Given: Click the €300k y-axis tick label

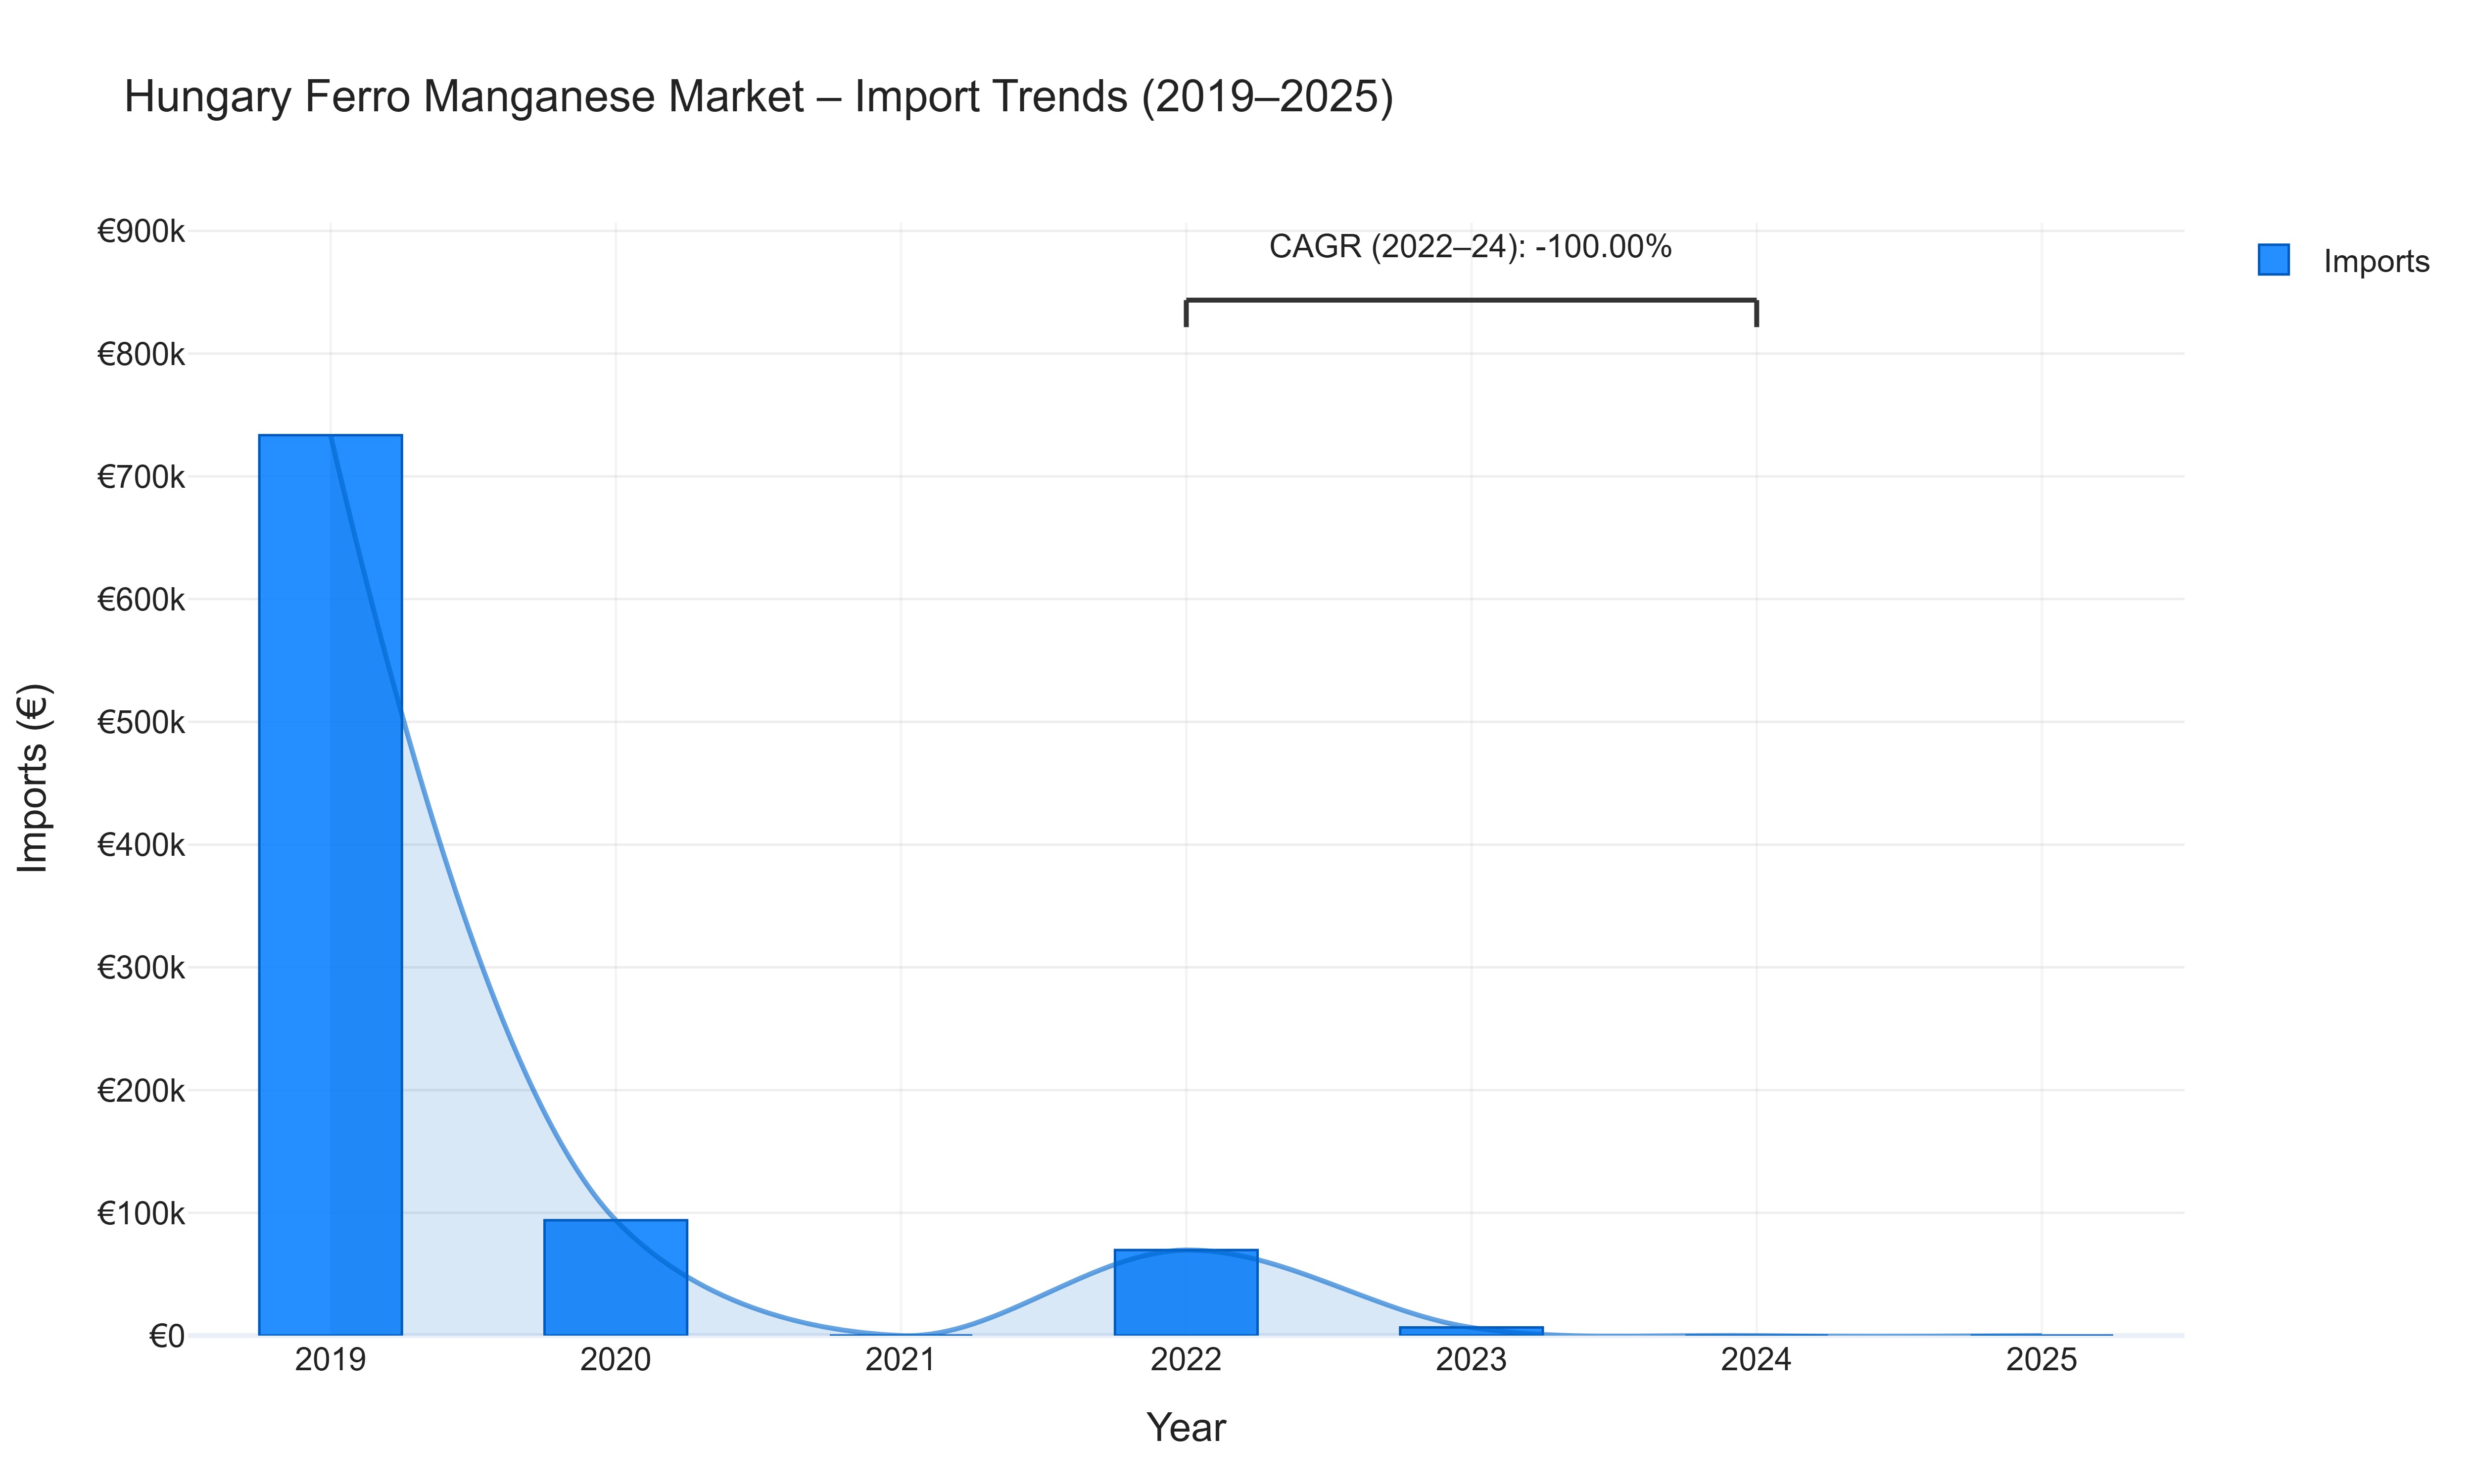Looking at the screenshot, I should point(141,968).
